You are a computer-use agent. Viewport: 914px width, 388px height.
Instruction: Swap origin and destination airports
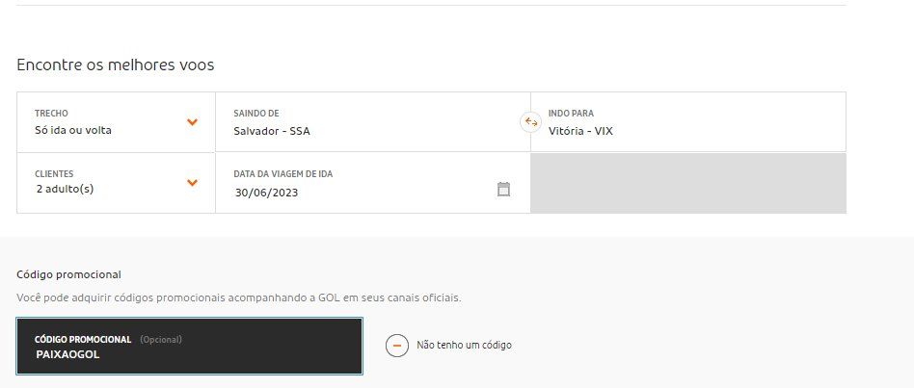click(x=530, y=122)
